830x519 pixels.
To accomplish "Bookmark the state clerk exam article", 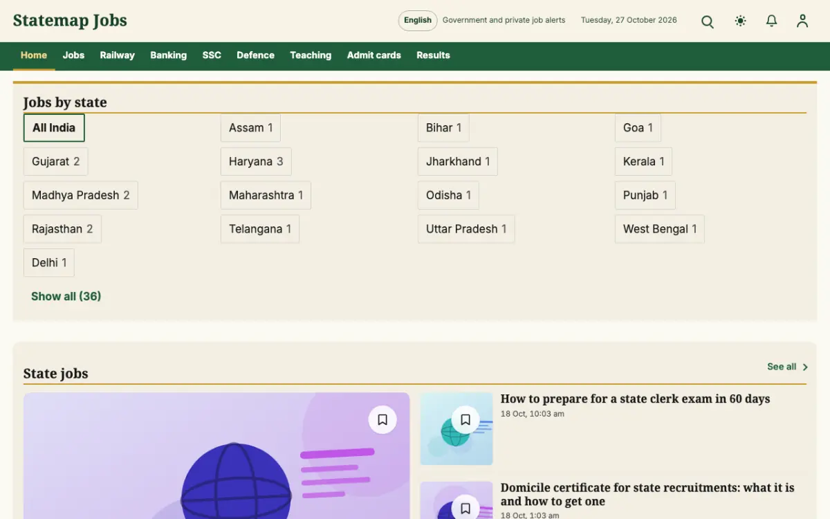I will (x=465, y=419).
